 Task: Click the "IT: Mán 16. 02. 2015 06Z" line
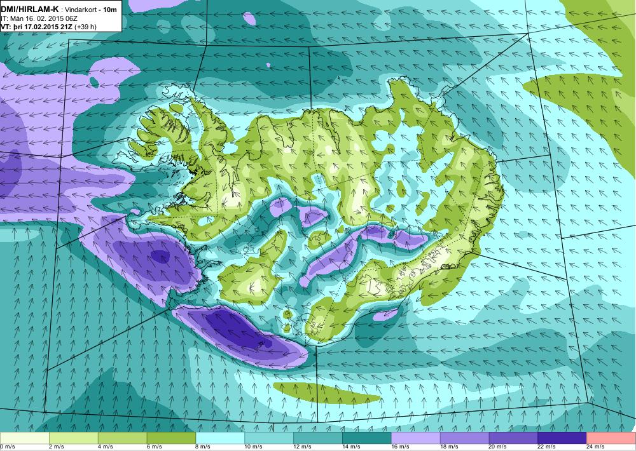39,18
